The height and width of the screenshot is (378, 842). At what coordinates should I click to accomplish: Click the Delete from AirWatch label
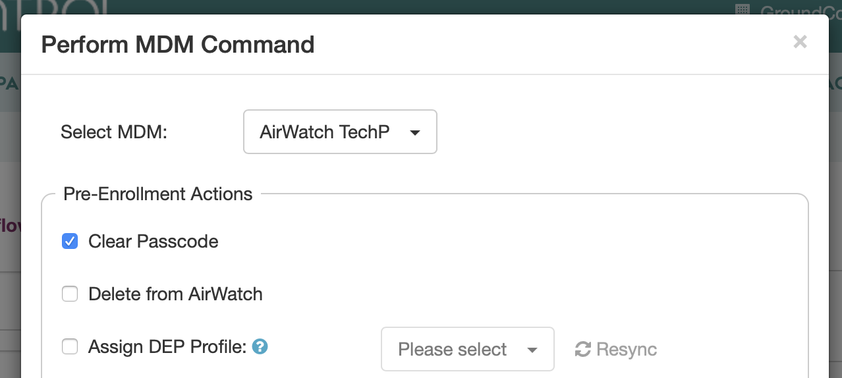tap(175, 294)
